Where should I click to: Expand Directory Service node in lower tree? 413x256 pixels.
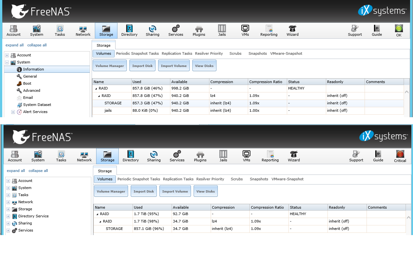pyautogui.click(x=8, y=216)
